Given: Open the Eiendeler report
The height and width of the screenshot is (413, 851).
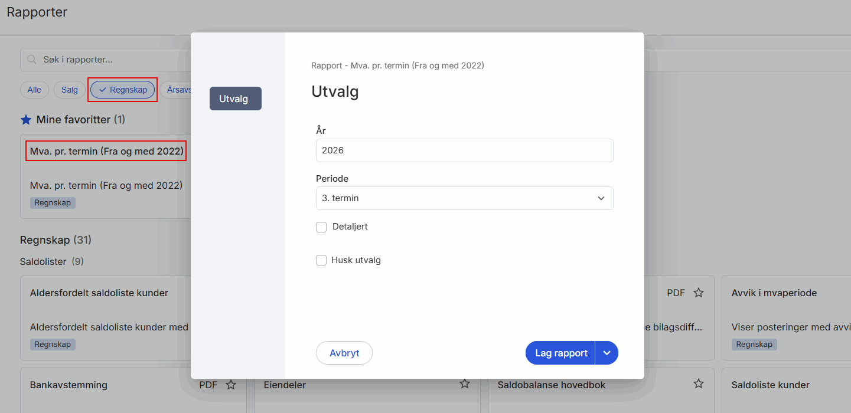Looking at the screenshot, I should point(285,385).
